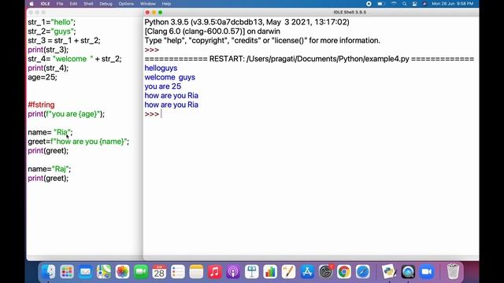The height and width of the screenshot is (283, 504).
Task: Open Keynote from the dock
Action: pos(252,272)
